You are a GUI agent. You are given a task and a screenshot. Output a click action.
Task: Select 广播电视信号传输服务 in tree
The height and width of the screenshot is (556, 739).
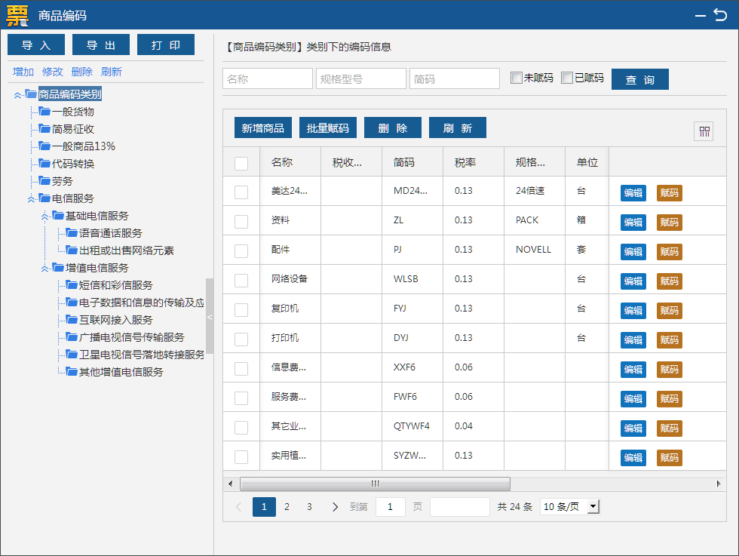point(131,337)
